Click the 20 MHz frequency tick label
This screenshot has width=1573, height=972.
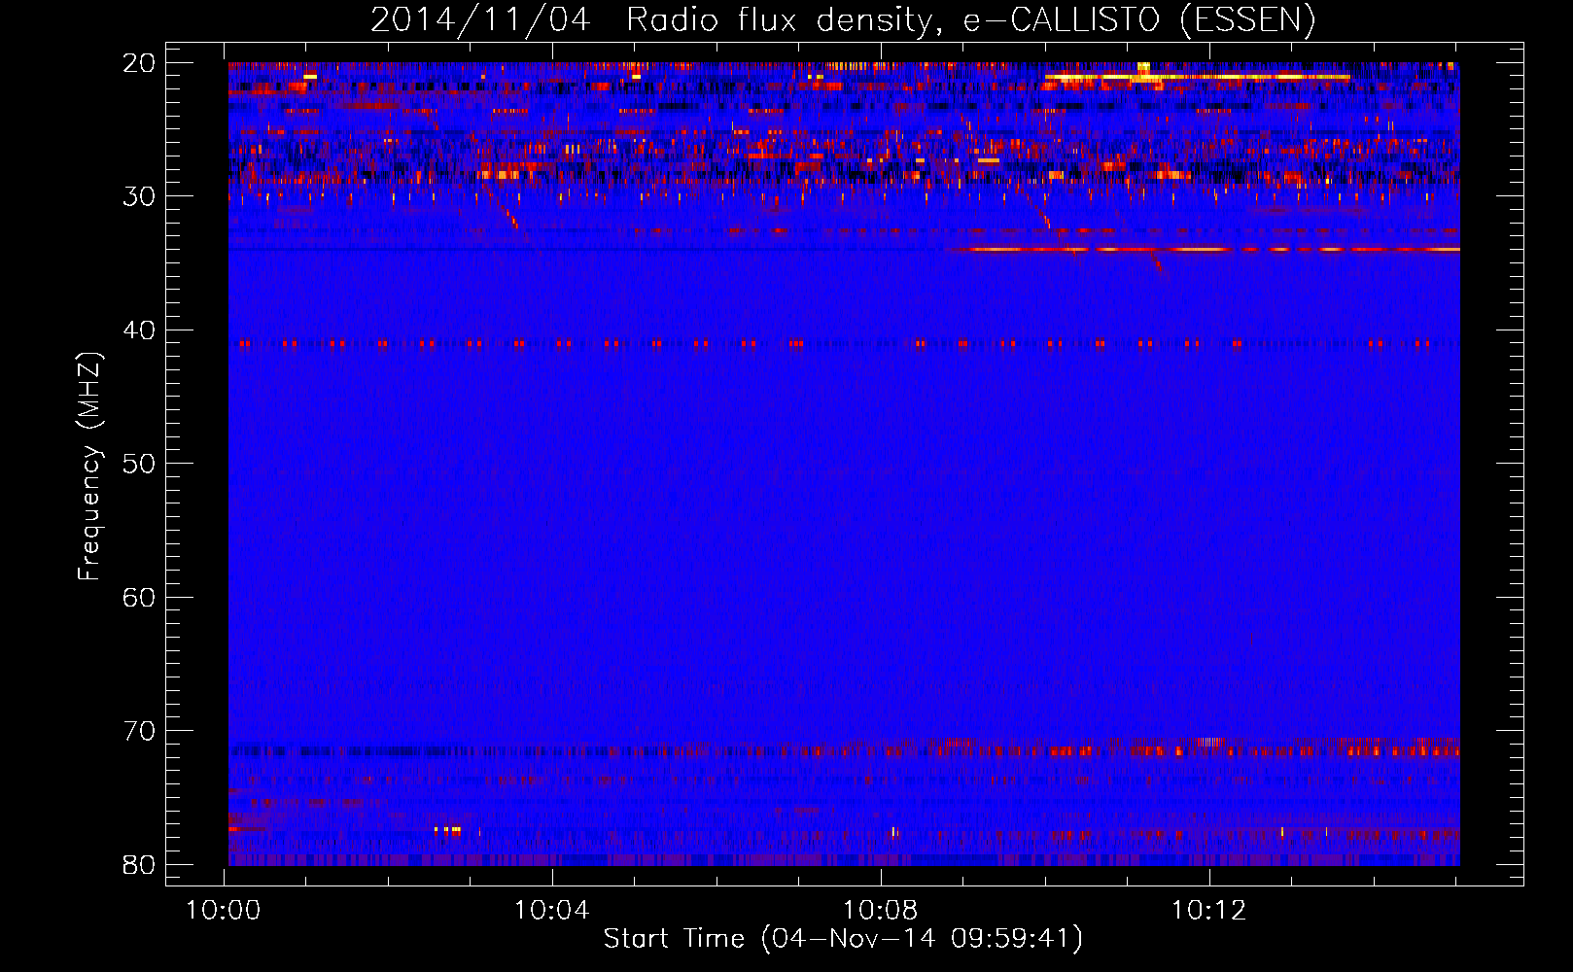[139, 63]
